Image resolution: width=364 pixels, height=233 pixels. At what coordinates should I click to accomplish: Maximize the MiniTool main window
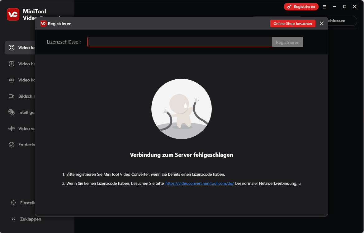click(345, 7)
